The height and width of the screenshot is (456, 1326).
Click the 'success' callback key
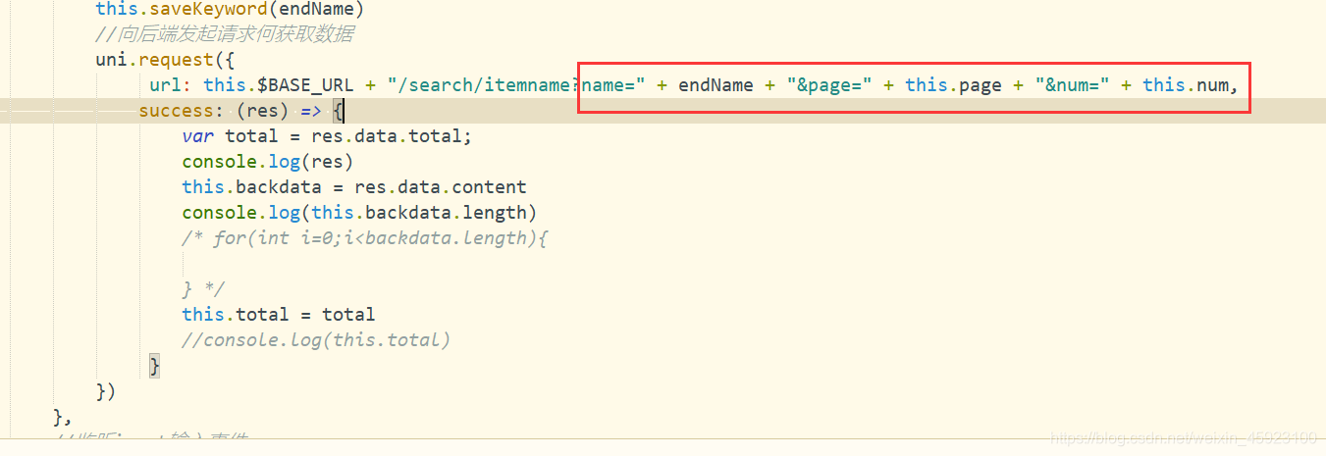[x=177, y=111]
